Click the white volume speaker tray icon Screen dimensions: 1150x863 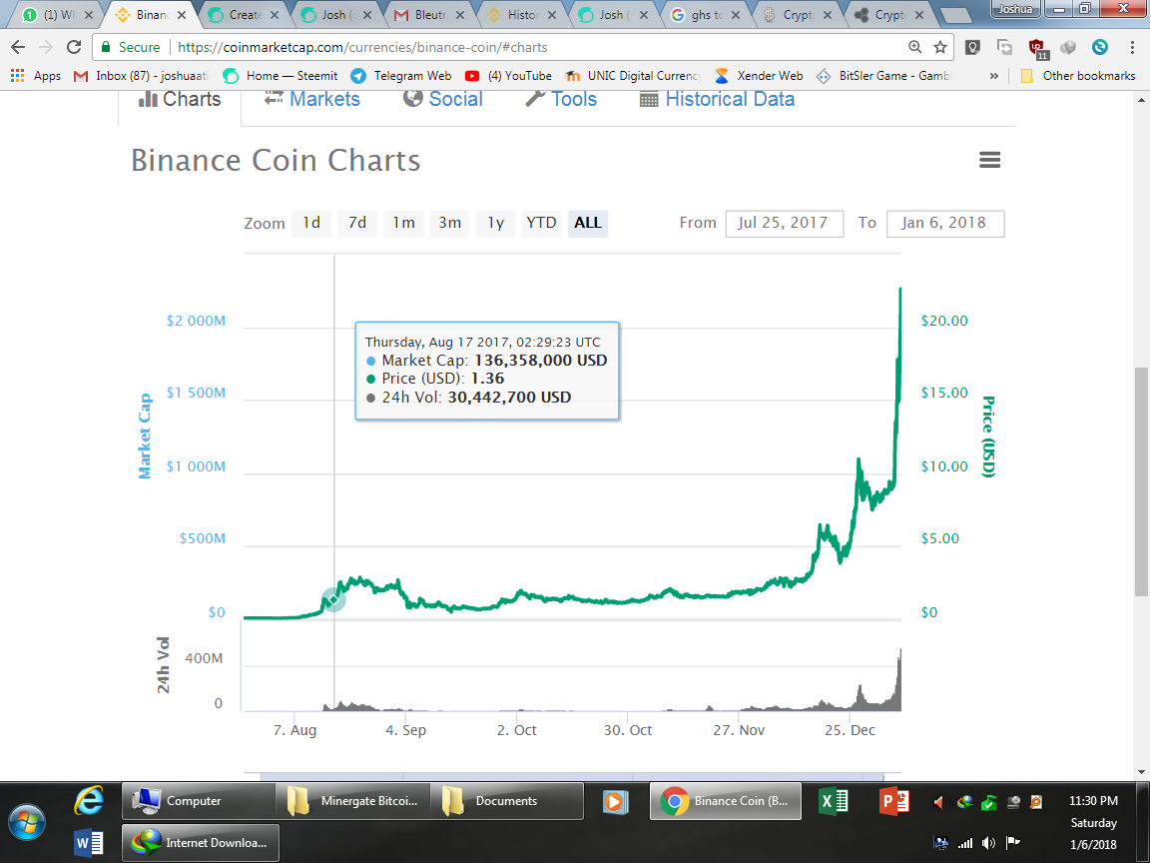point(988,842)
